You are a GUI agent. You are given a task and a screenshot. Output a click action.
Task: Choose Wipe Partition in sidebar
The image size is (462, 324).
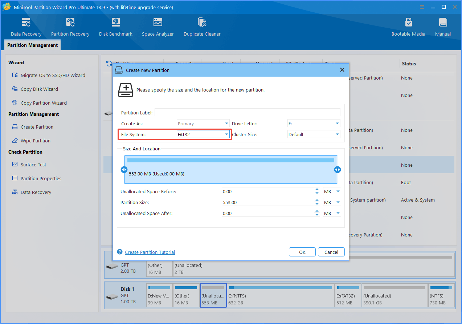[32, 141]
